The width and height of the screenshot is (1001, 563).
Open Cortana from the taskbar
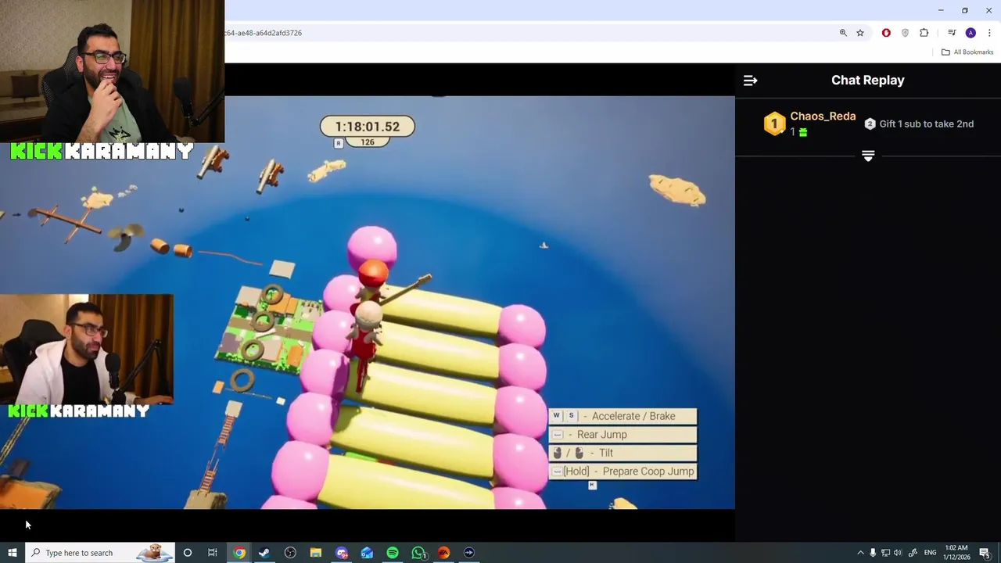point(187,553)
